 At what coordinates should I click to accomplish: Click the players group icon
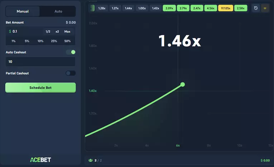coord(90,160)
